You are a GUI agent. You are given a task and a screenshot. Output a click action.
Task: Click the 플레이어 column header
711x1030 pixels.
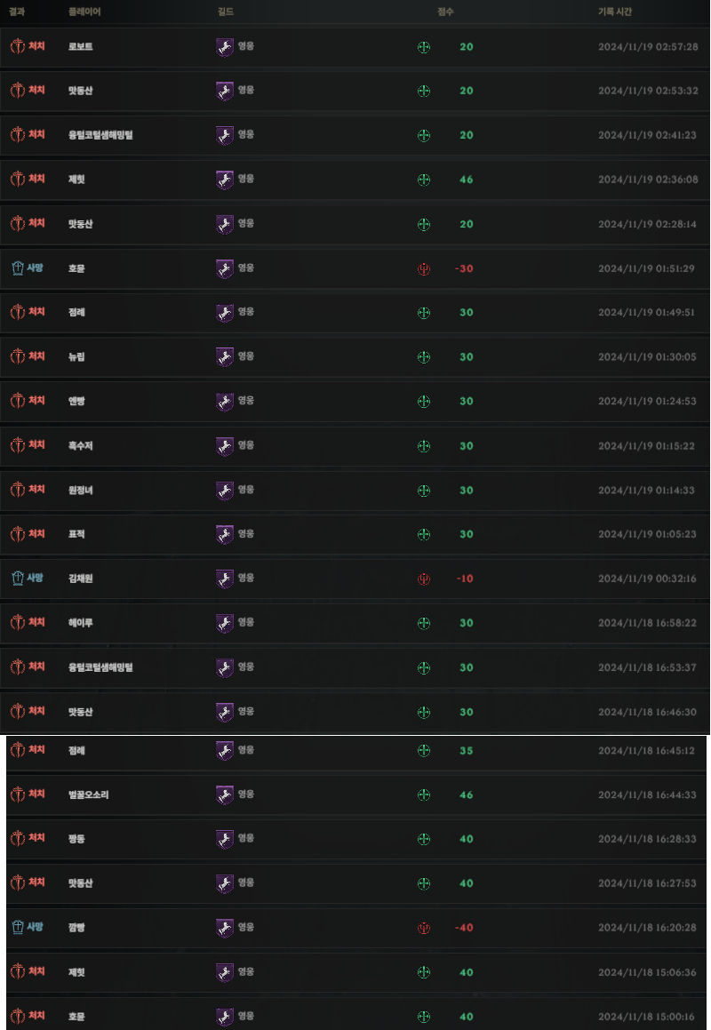click(84, 12)
